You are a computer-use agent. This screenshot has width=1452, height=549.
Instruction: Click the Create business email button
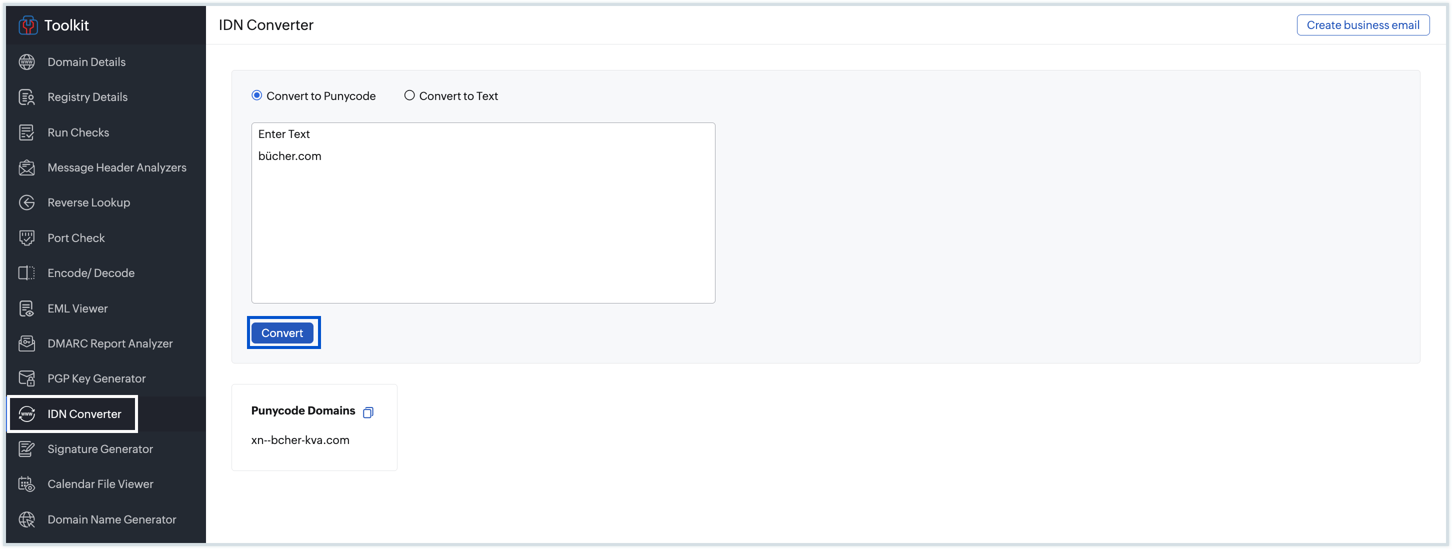point(1362,25)
